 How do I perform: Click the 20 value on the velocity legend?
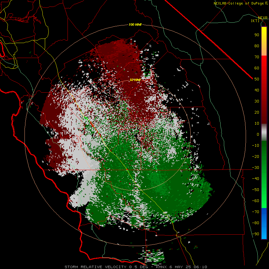click(257, 112)
